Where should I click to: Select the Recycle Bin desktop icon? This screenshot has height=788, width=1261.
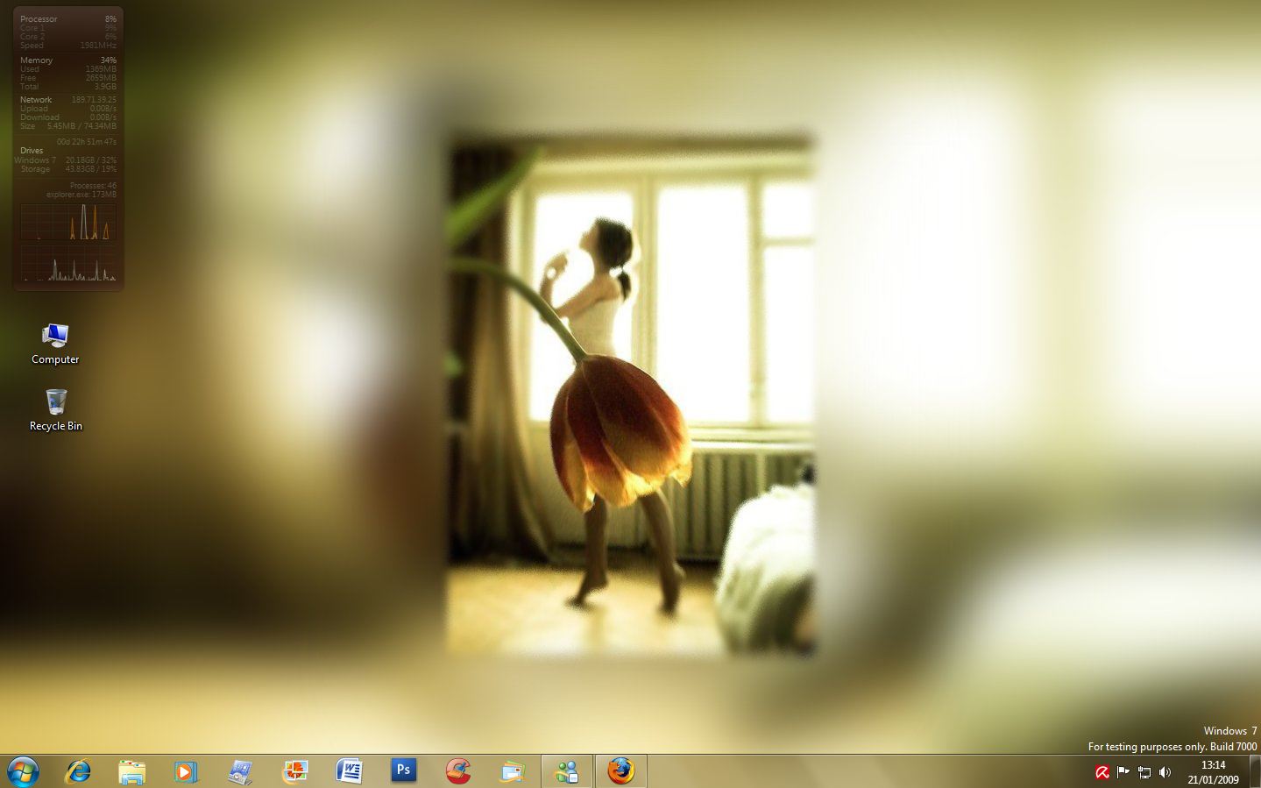[x=56, y=410]
